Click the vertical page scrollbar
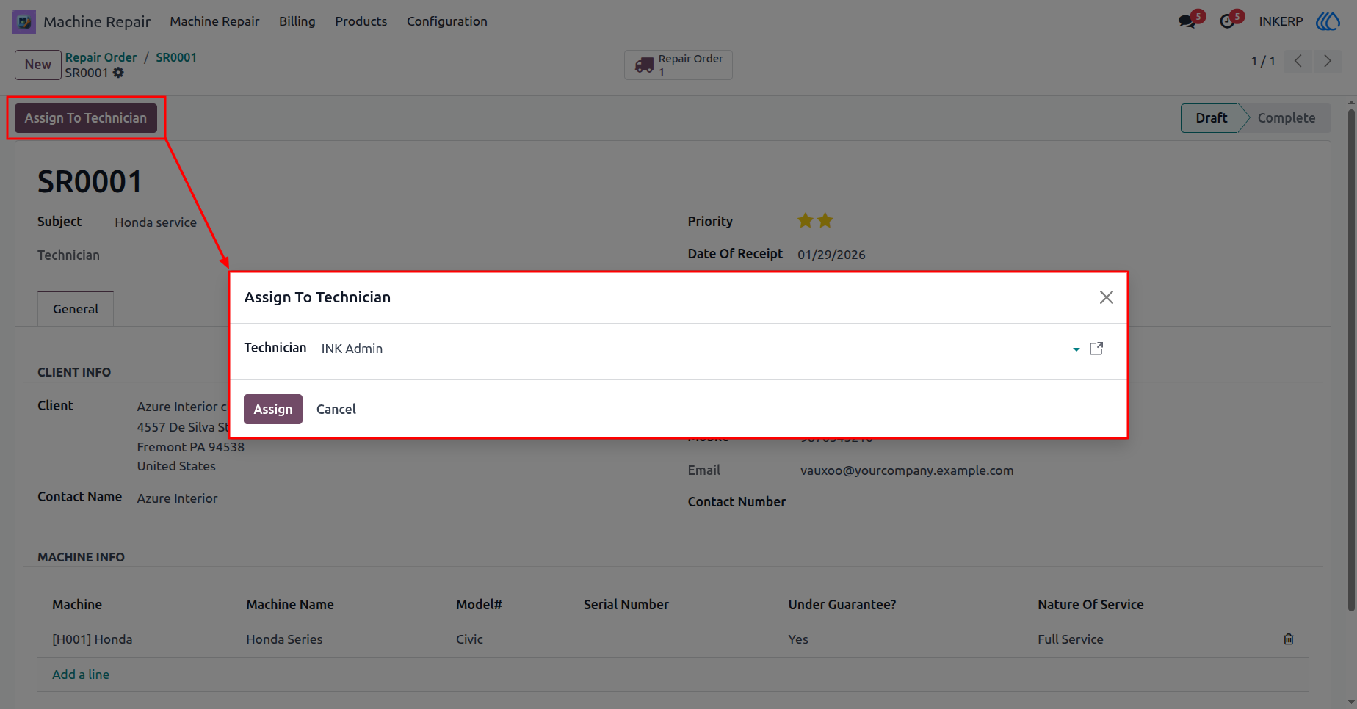The height and width of the screenshot is (709, 1357). (x=1351, y=360)
